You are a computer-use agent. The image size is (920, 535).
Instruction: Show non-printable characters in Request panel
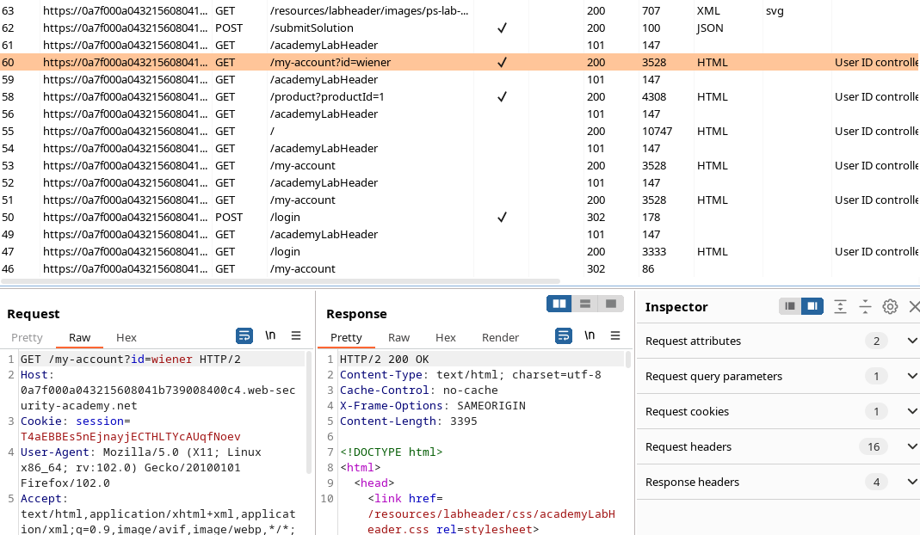pos(270,335)
